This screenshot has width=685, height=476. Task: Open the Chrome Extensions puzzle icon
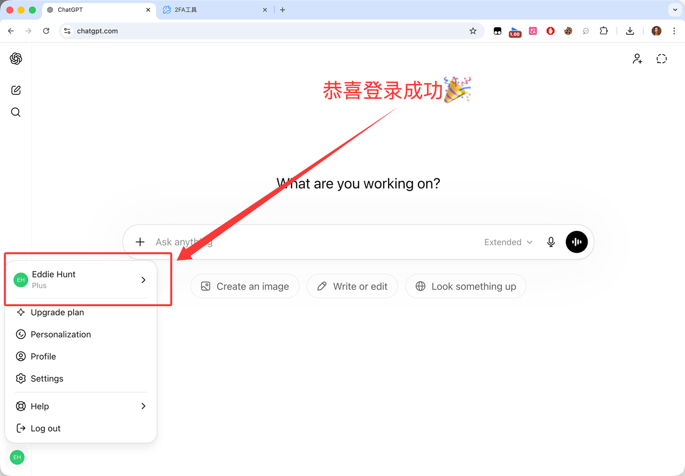(604, 31)
